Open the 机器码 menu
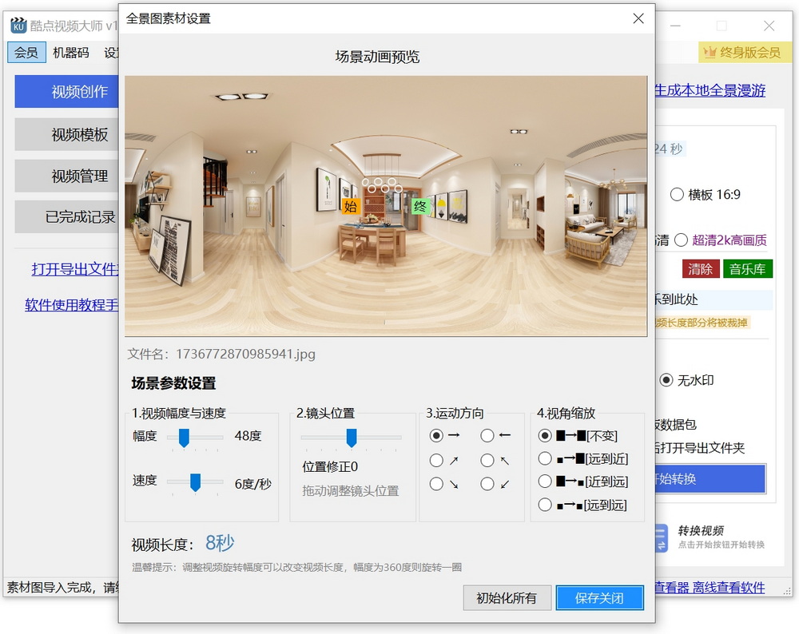799x634 pixels. point(71,53)
